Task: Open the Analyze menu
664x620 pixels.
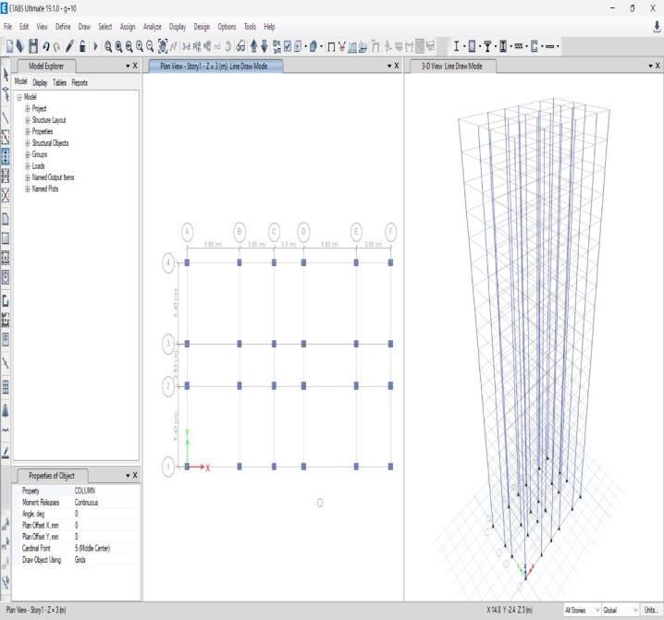Action: pyautogui.click(x=152, y=27)
